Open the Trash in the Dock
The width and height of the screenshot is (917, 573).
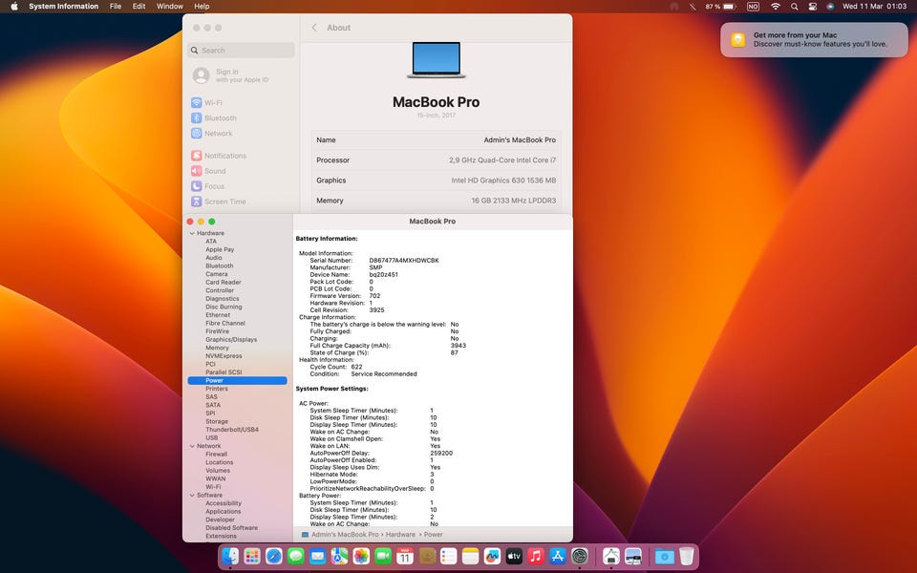click(x=686, y=556)
